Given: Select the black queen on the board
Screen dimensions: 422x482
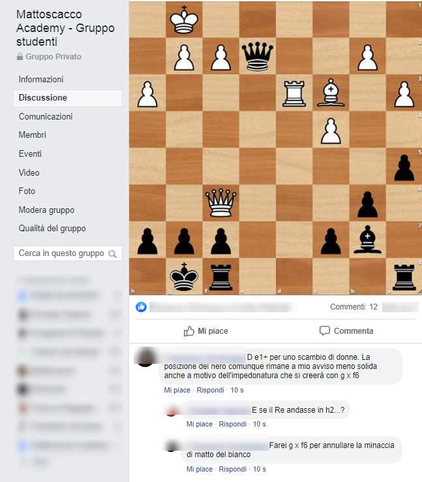Looking at the screenshot, I should (258, 57).
